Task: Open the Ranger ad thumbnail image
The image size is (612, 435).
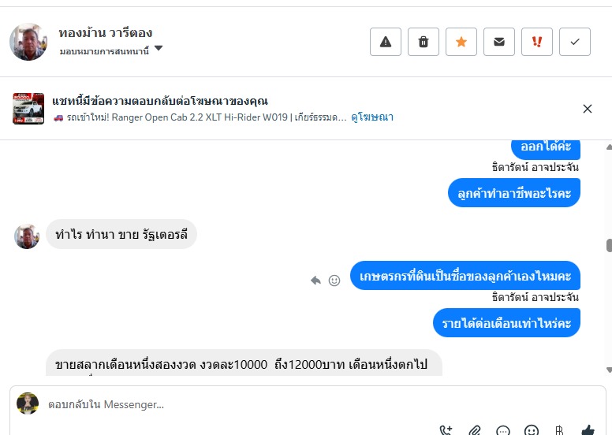Action: click(x=28, y=109)
